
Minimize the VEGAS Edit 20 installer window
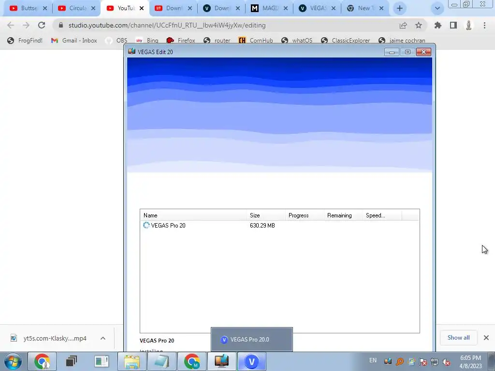(392, 52)
